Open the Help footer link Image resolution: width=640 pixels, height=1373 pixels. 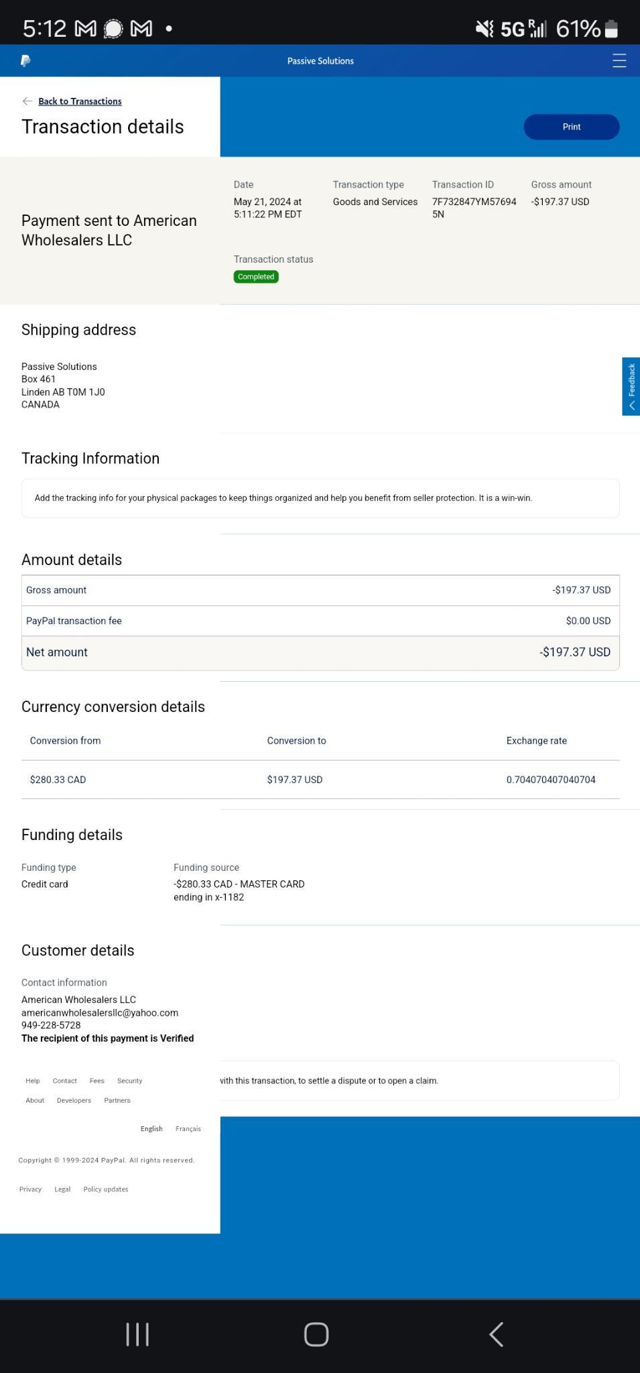[32, 1081]
